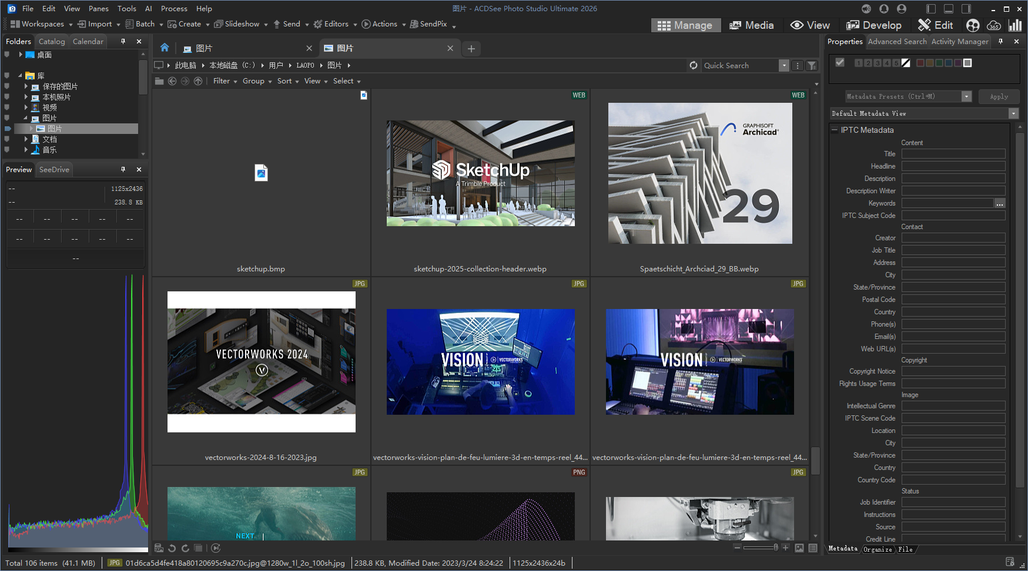Open the Metadata Presets dropdown
1028x571 pixels.
tap(966, 96)
